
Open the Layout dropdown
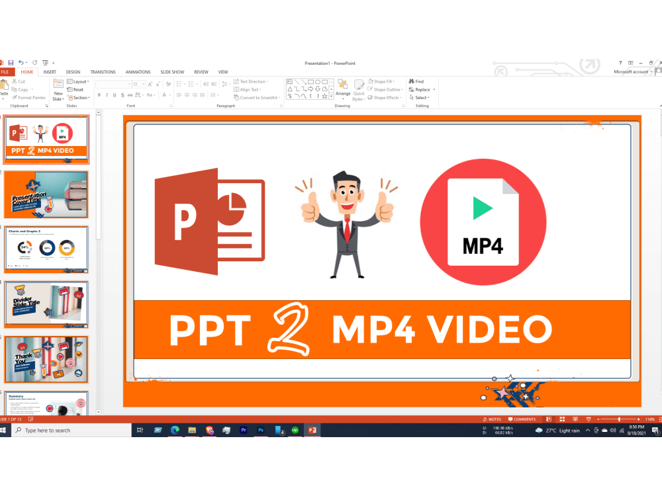pos(78,81)
